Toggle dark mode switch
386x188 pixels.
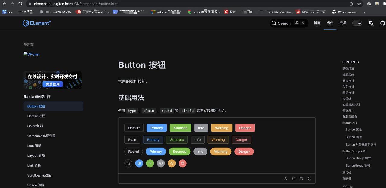pos(357,23)
